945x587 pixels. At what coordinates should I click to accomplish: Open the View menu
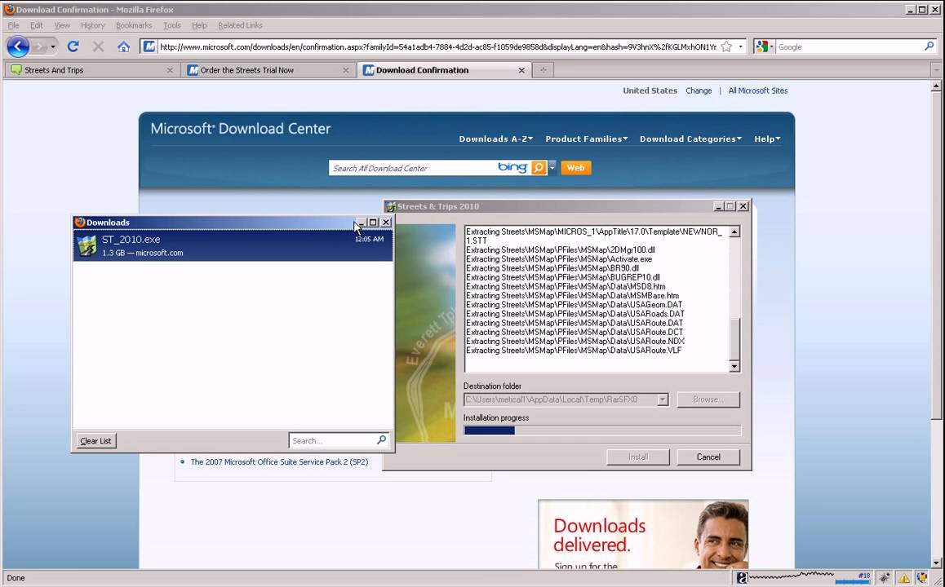pos(62,25)
